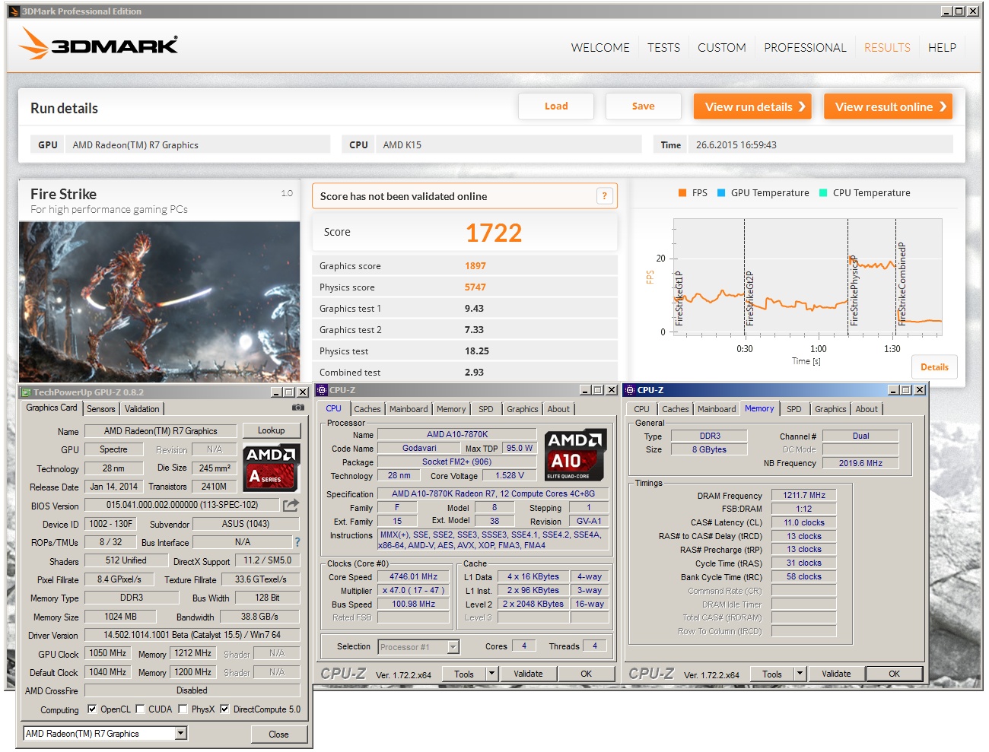This screenshot has width=989, height=752.
Task: Switch to SPD tab in CPU-Z Memory window
Action: (794, 409)
